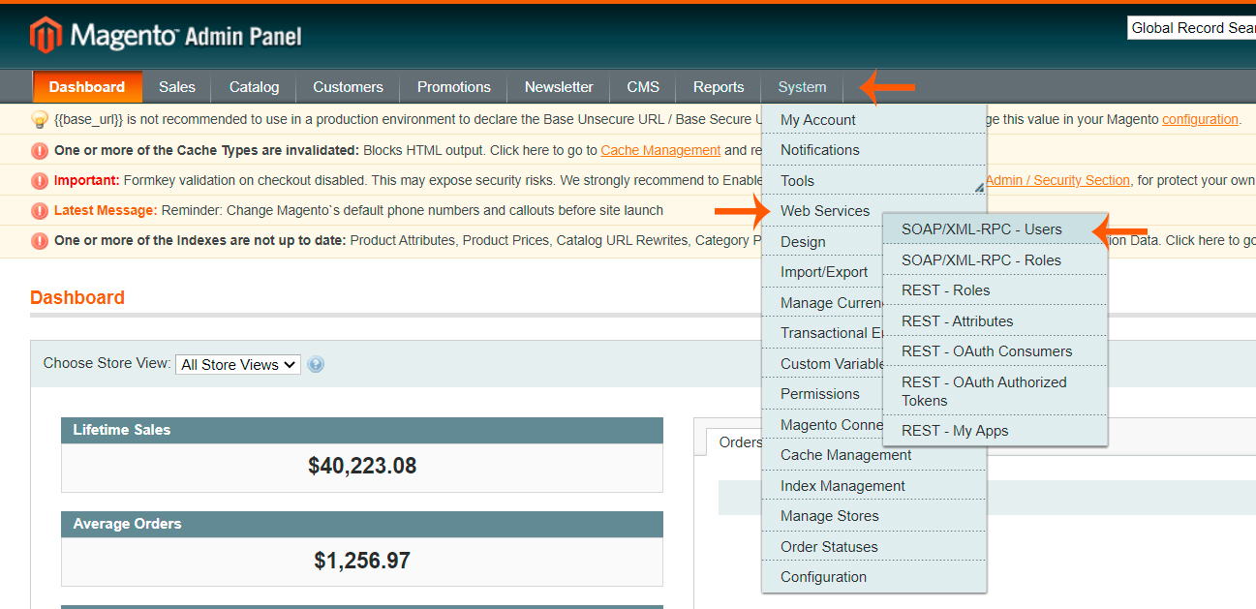Open Web Services submenu entry
Screen dimensions: 1256x609
point(825,211)
